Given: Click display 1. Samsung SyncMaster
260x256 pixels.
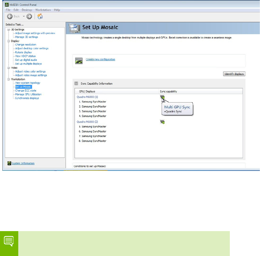Looking at the screenshot, I should point(93,102).
